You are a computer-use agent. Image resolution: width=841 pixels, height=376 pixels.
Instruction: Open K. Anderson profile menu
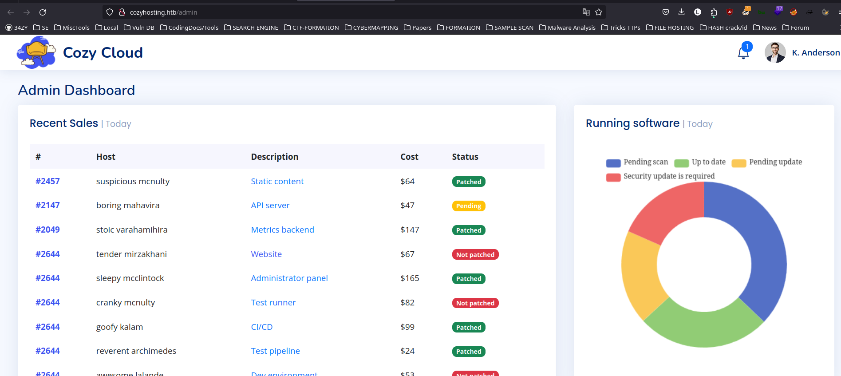(816, 52)
